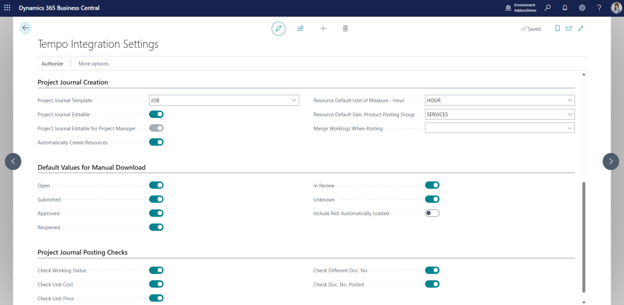This screenshot has width=624, height=305.
Task: Go to previous record with left arrow
Action: tap(13, 161)
